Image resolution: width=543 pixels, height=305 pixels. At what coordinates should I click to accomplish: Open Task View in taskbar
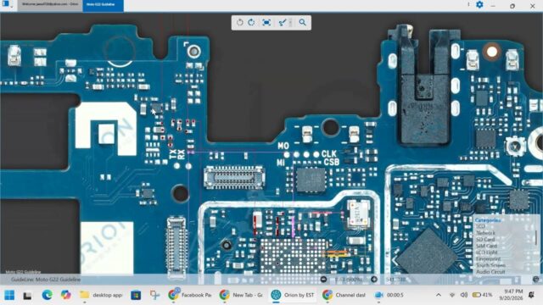pyautogui.click(x=27, y=296)
